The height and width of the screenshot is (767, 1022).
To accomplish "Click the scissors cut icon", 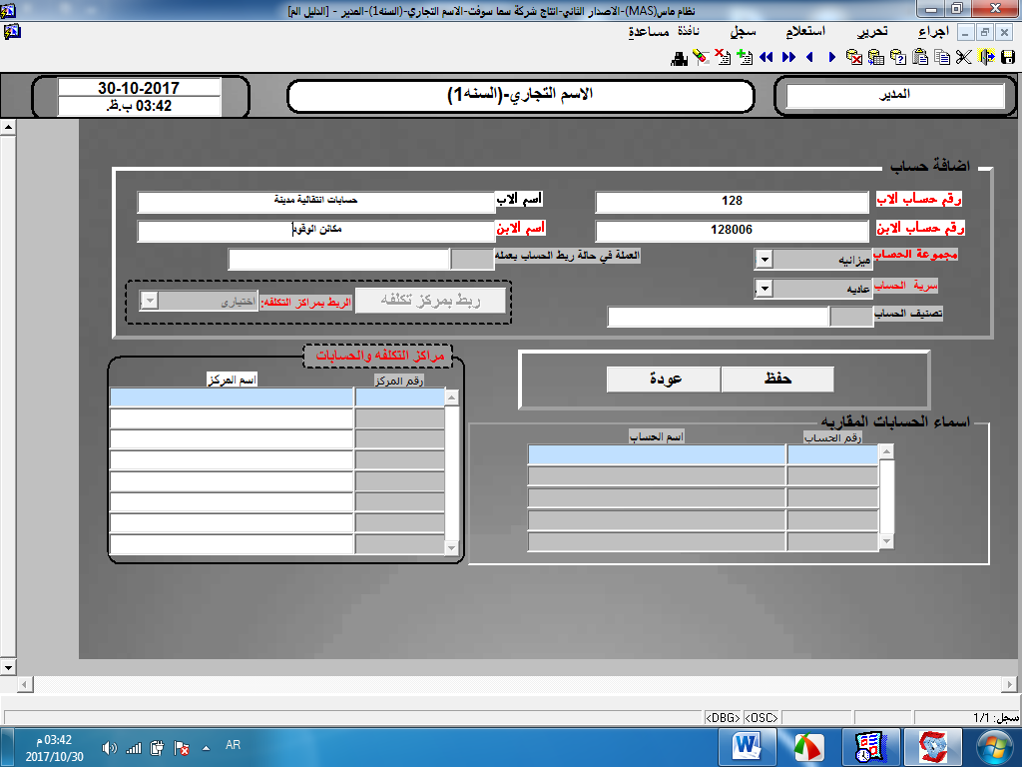I will pyautogui.click(x=963, y=57).
